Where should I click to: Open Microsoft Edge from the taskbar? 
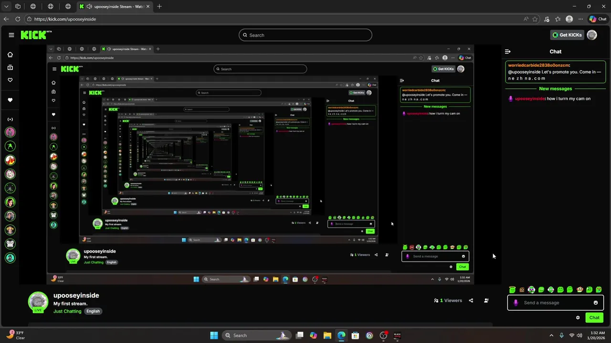click(341, 335)
